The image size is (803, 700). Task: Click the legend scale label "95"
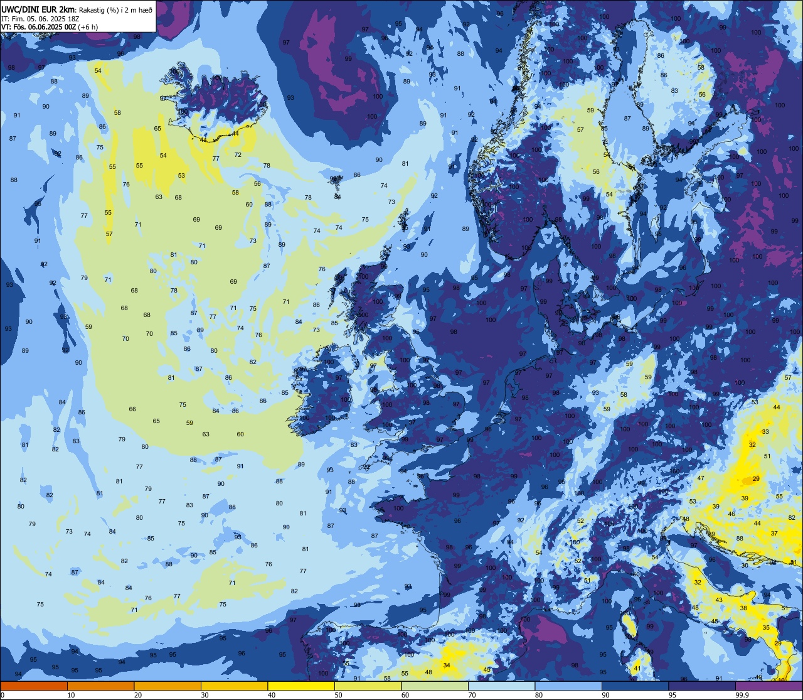point(673,695)
